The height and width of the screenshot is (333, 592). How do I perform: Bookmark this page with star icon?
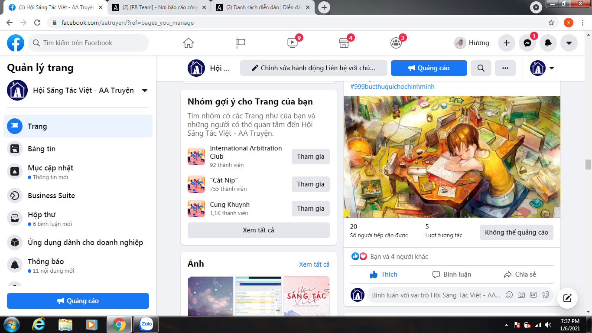[551, 23]
